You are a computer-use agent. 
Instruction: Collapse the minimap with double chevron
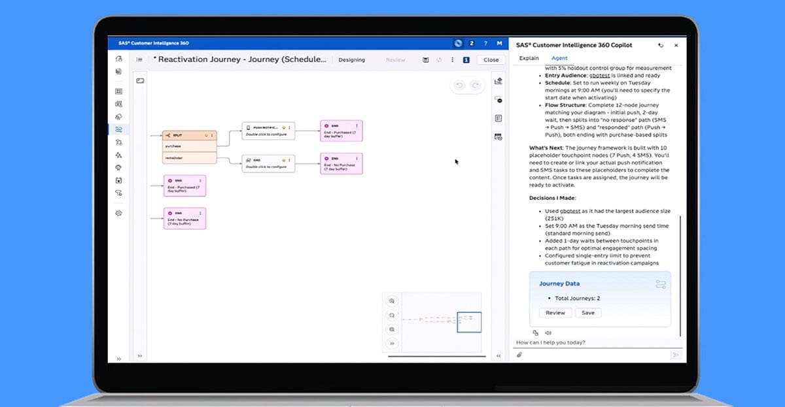(x=392, y=343)
